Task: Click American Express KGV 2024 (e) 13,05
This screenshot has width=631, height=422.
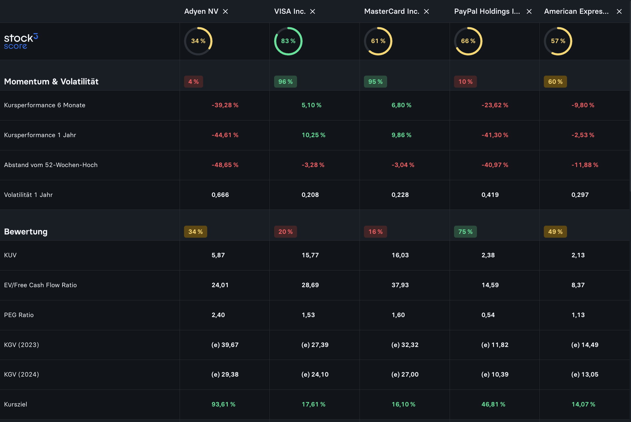Action: pos(585,375)
